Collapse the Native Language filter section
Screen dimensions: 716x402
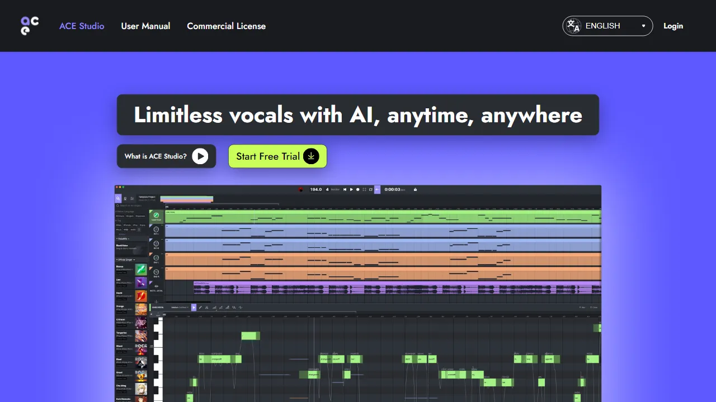coord(116,212)
